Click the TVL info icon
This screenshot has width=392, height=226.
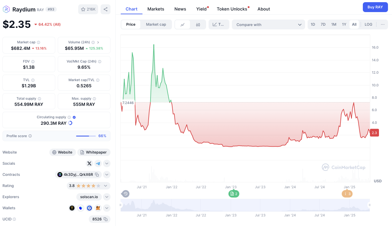click(33, 80)
